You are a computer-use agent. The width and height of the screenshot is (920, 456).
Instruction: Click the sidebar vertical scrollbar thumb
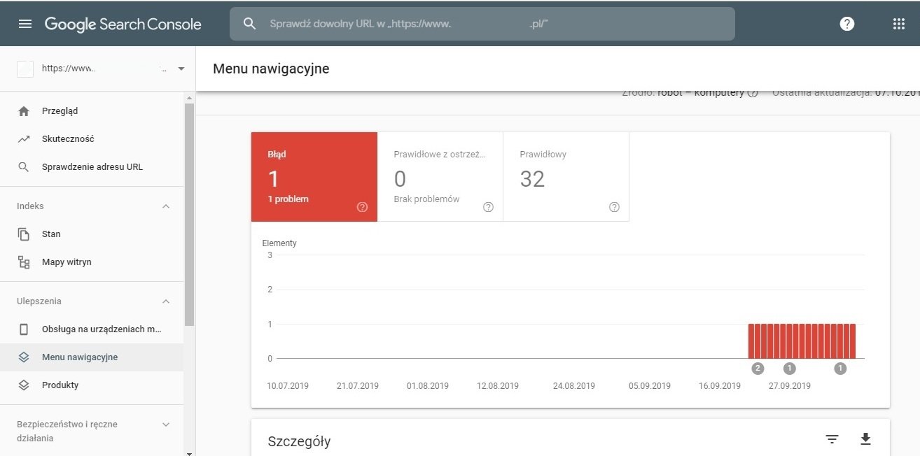click(x=189, y=214)
